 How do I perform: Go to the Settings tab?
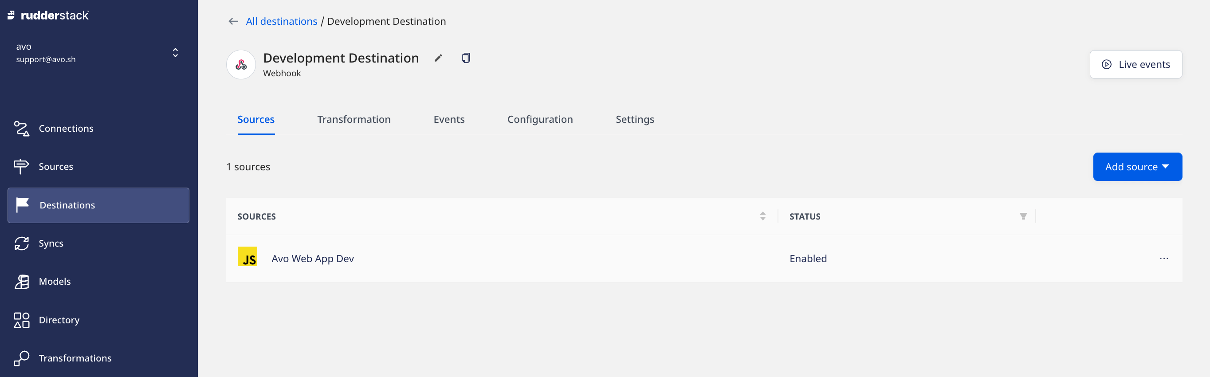pos(635,120)
